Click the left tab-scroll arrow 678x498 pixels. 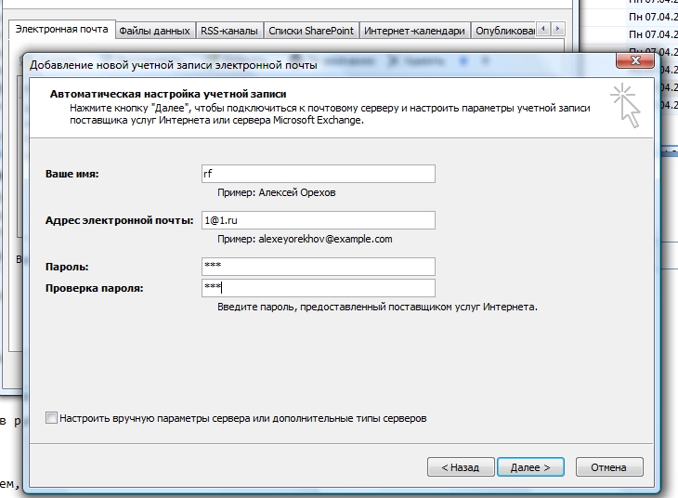[543, 29]
